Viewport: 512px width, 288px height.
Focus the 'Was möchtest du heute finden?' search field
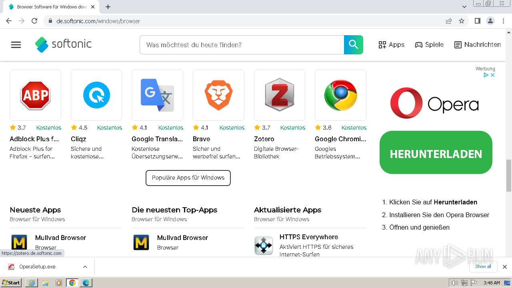point(242,45)
